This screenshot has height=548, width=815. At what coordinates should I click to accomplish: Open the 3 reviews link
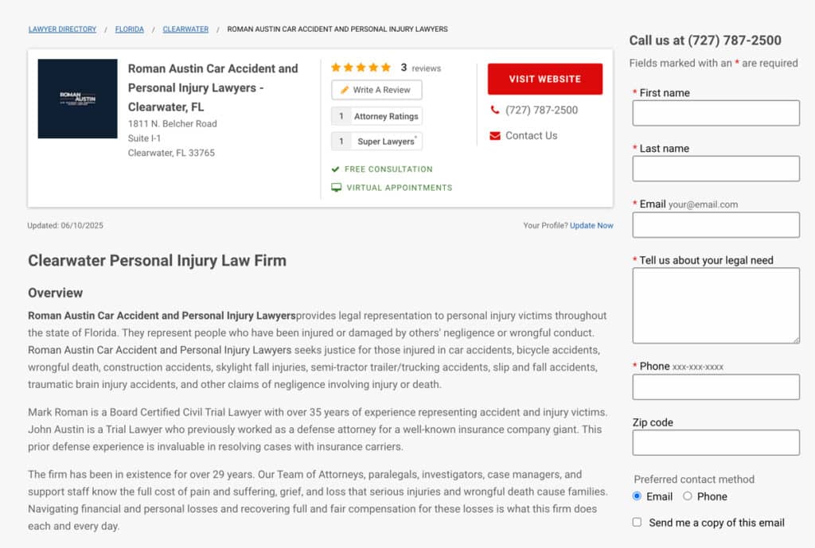[421, 68]
